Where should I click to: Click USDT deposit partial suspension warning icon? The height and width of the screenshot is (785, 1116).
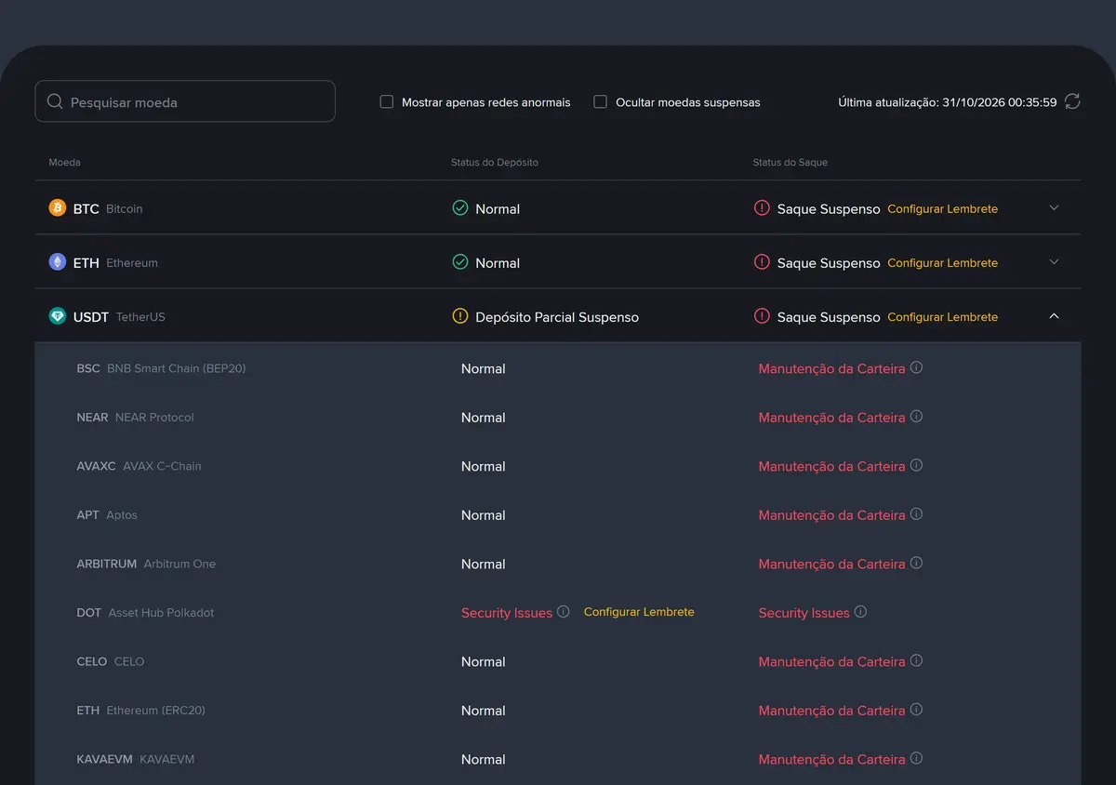(459, 316)
